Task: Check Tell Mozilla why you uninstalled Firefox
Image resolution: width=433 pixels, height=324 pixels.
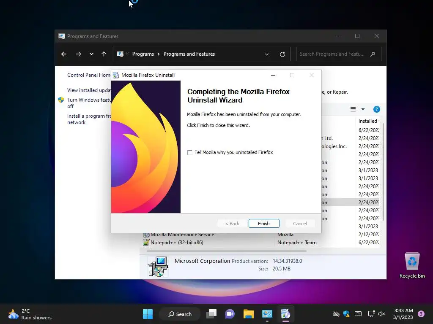Action: pyautogui.click(x=190, y=152)
